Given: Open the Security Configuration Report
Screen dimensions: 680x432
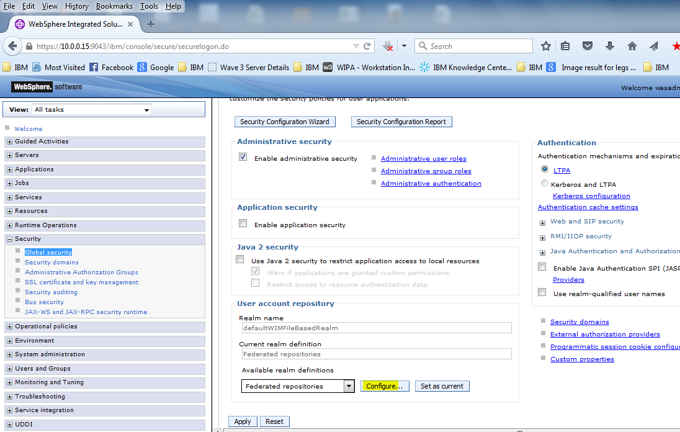Looking at the screenshot, I should [x=401, y=122].
